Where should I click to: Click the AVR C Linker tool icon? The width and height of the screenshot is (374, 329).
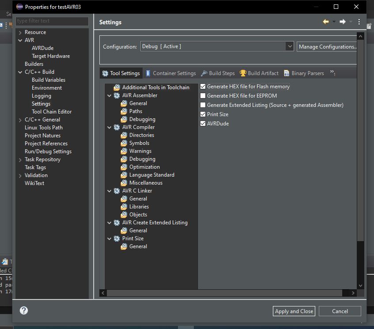point(117,191)
